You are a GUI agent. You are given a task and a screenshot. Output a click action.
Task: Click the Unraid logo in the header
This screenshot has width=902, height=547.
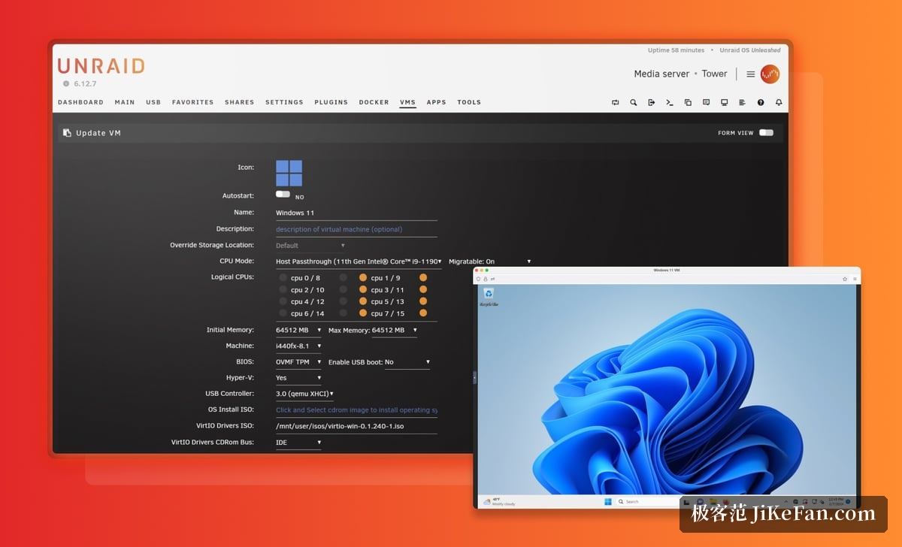pos(101,66)
